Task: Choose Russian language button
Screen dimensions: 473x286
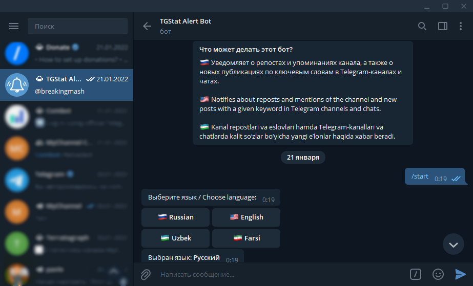Action: click(x=175, y=217)
